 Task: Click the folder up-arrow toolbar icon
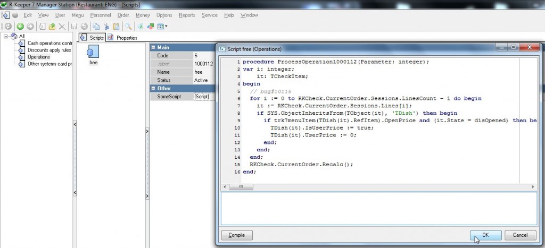(x=52, y=27)
